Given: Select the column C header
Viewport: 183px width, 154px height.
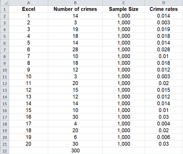Looking at the screenshot, I should (123, 2).
